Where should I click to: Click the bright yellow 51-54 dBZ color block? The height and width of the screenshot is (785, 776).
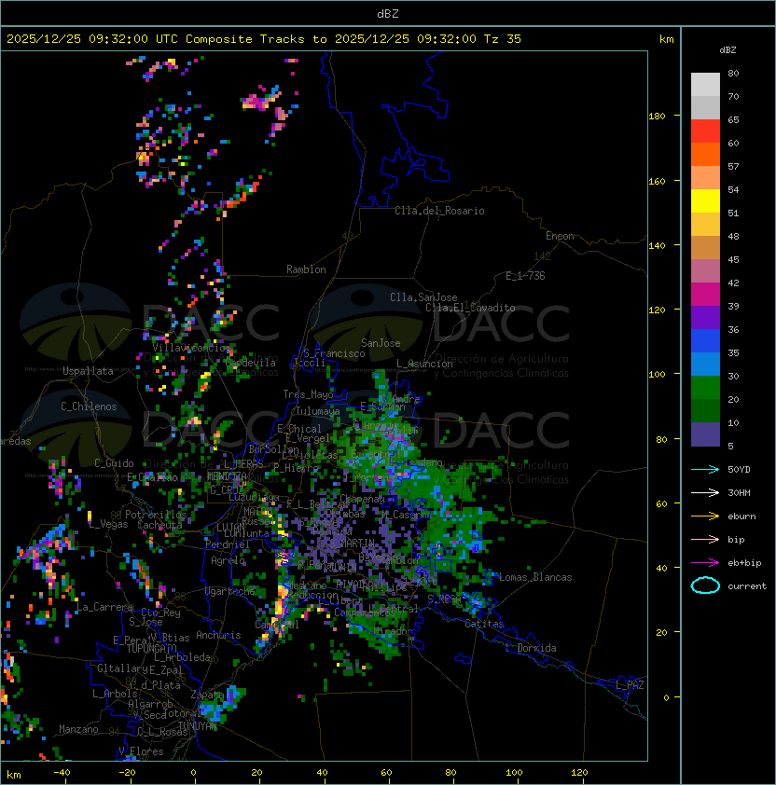click(x=705, y=201)
